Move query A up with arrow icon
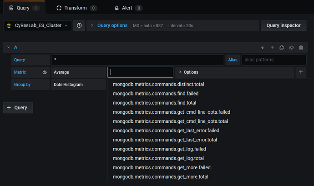Screen dimensions: 314x186 coord(272,47)
